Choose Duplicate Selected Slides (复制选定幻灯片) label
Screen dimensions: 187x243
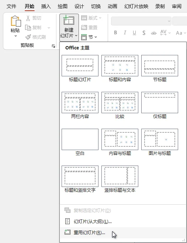[x=92, y=211]
